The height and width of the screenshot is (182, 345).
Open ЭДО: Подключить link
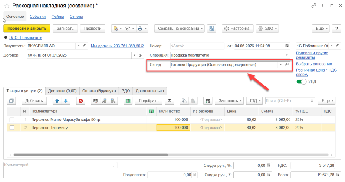pos(26,37)
